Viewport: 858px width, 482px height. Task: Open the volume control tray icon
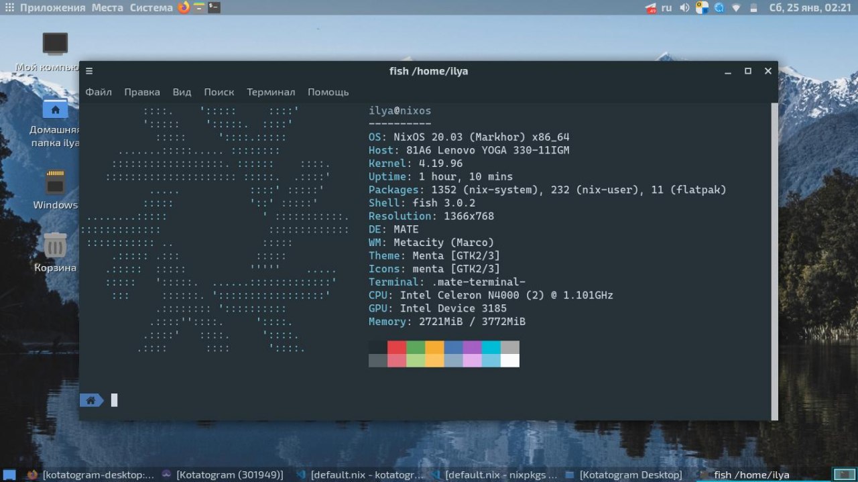[684, 8]
